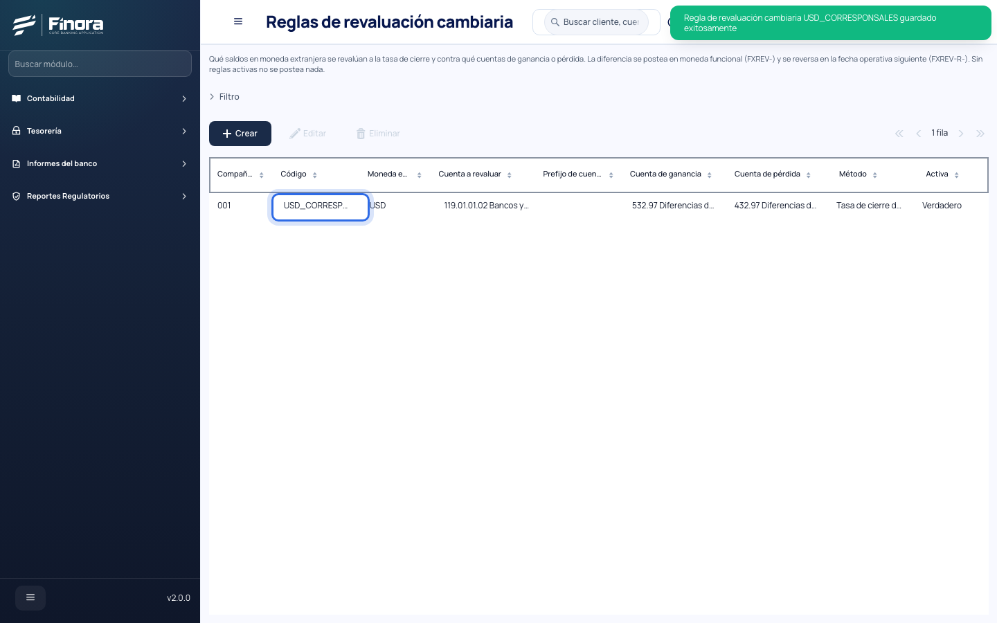This screenshot has width=997, height=623.
Task: Click the 001 company cell
Action: (224, 206)
